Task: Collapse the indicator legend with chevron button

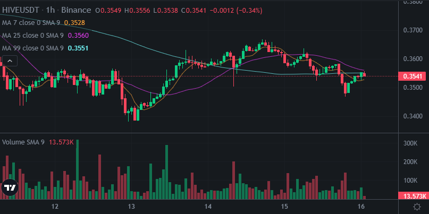Action: (10, 61)
